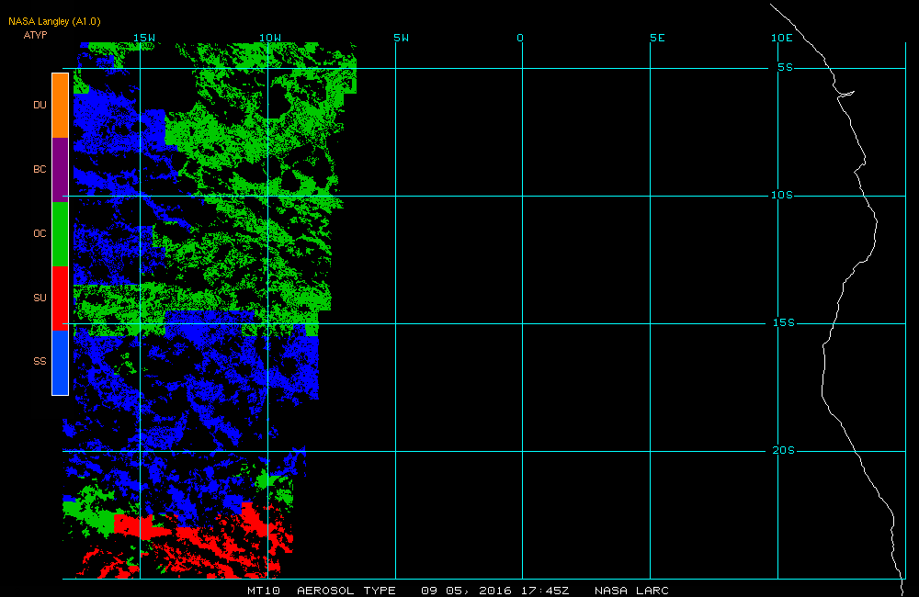Click the 17:45Z time text
Viewport: 919px width, 597px height.
545,591
